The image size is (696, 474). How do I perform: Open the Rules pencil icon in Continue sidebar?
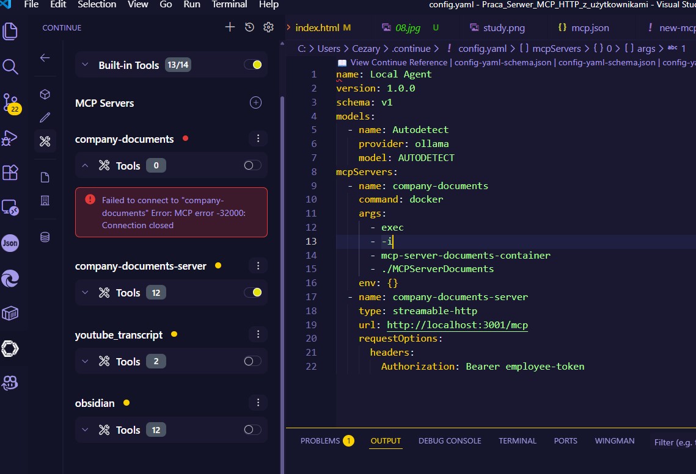point(45,117)
